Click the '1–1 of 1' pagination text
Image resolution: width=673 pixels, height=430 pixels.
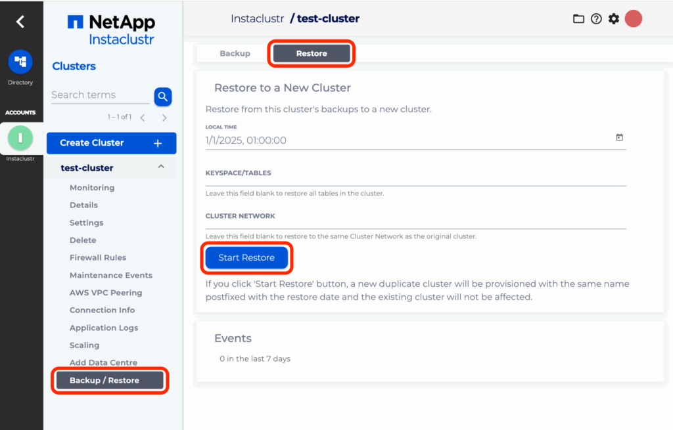[x=120, y=117]
